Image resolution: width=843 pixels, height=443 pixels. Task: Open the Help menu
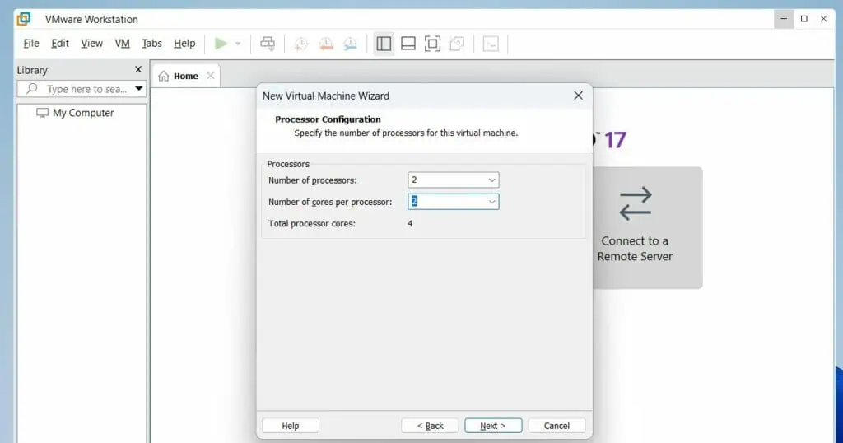point(184,43)
